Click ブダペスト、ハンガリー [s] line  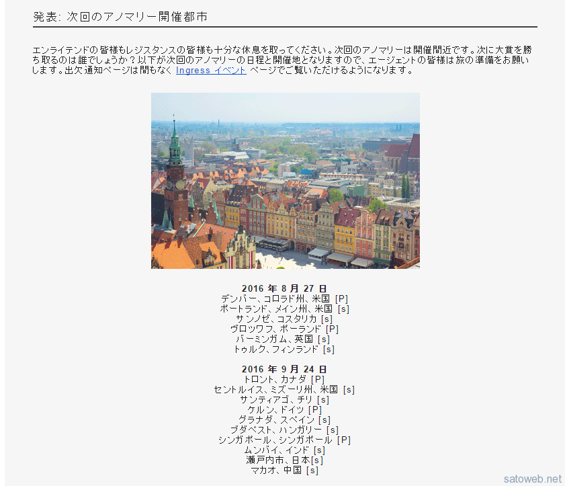point(284,430)
